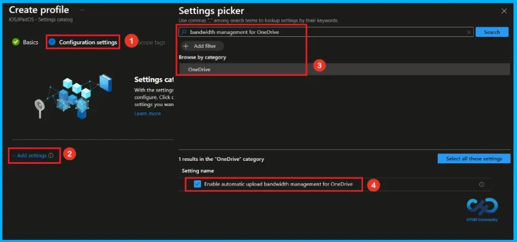
Task: Clear the search box text
Action: coord(469,32)
